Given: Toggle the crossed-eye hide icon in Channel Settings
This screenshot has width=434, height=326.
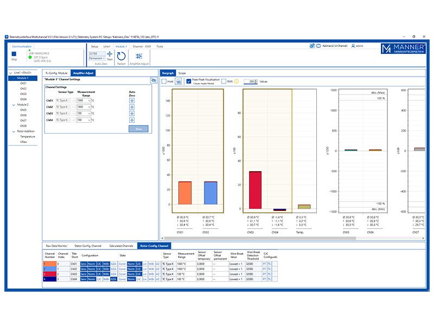Looking at the screenshot, I should (154, 80).
